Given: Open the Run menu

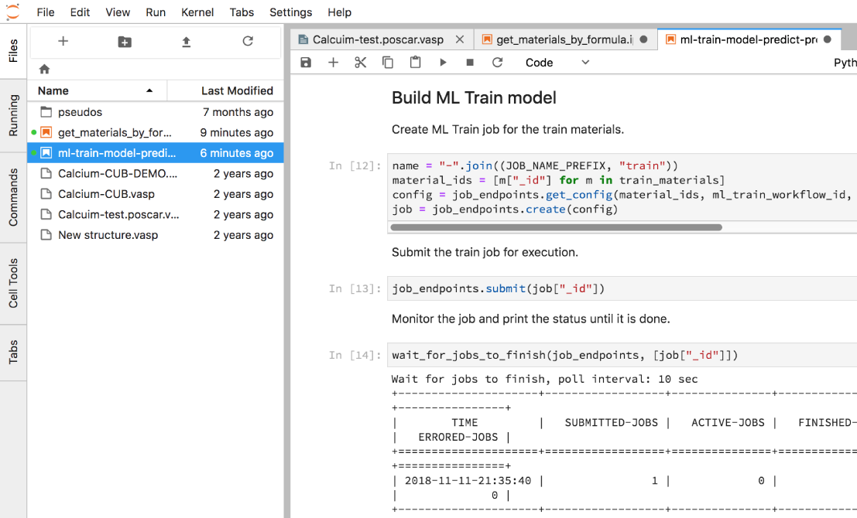Looking at the screenshot, I should coord(156,12).
